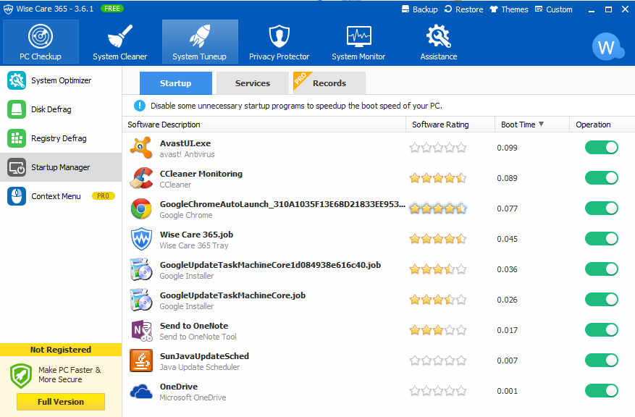635x417 pixels.
Task: Sort by Software Rating column header
Action: point(450,125)
